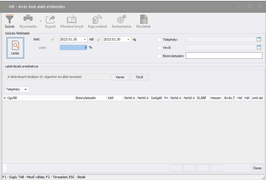The image size is (266, 180).
Task: Click the Export toolbar icon
Action: coord(50,20)
